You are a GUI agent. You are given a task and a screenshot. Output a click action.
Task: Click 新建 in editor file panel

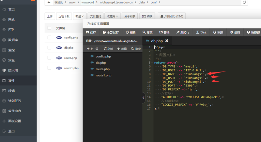122,49
